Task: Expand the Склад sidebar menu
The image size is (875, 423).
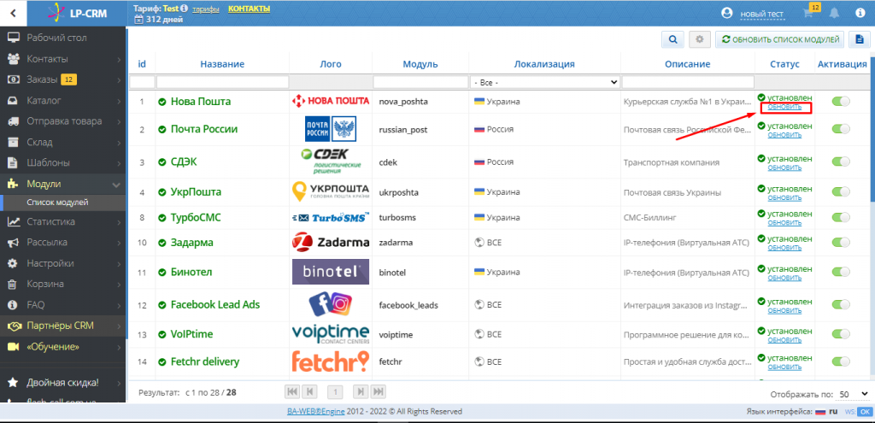Action: click(62, 143)
